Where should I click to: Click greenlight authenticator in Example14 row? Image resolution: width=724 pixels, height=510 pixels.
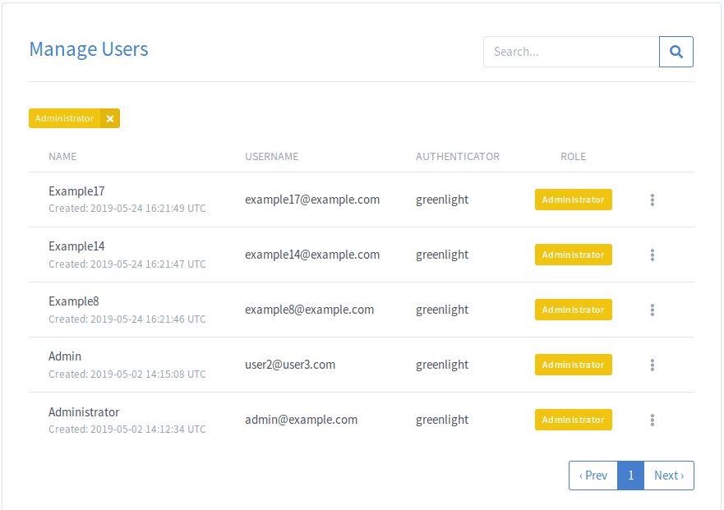click(x=442, y=255)
